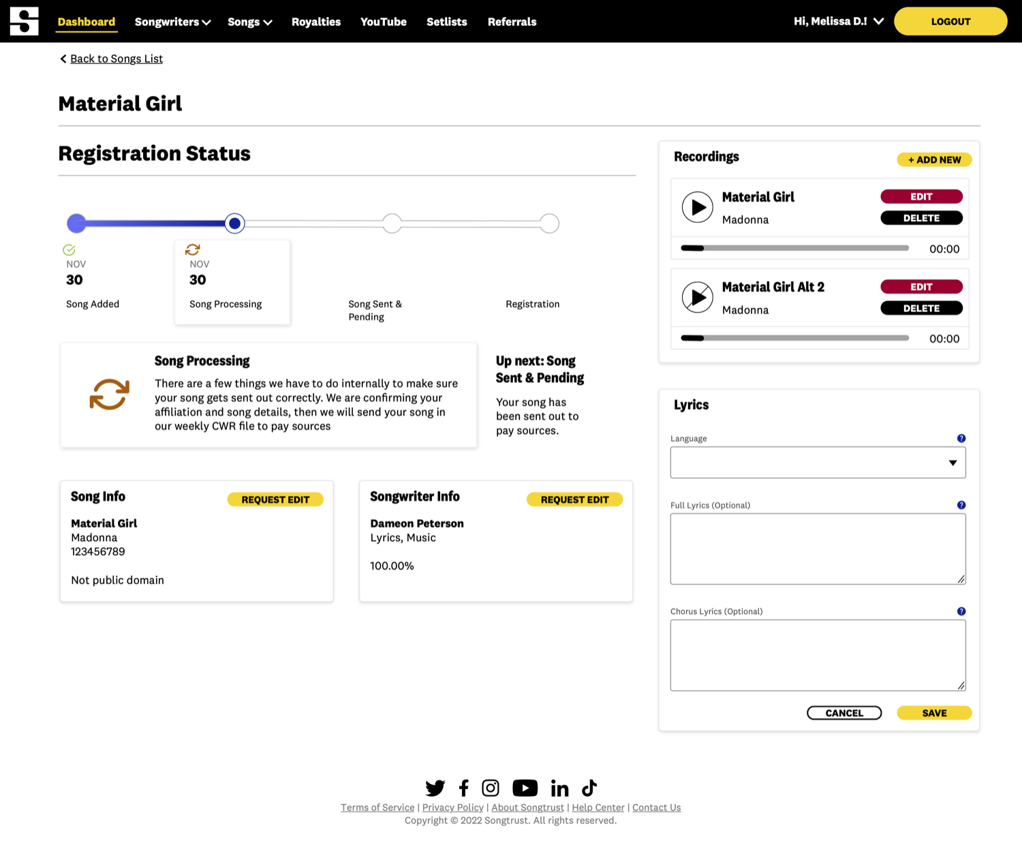This screenshot has height=847, width=1022.
Task: Click the Full Lyrics help question icon
Action: pos(961,505)
